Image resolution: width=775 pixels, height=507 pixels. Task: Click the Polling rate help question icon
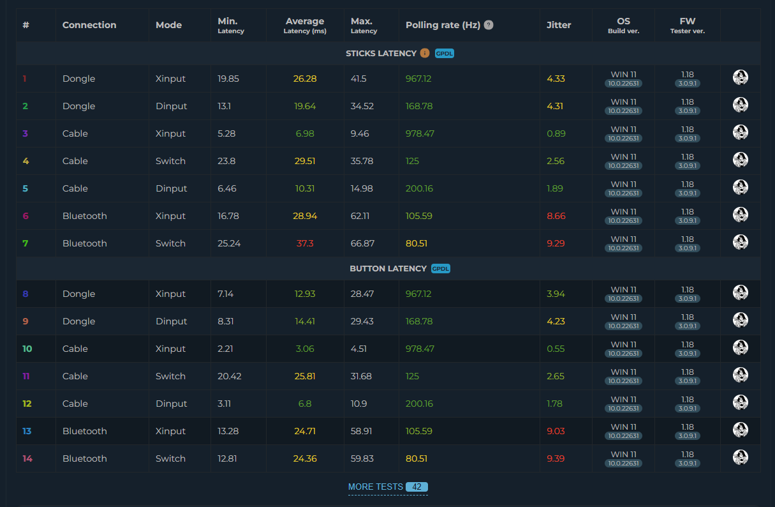(489, 25)
